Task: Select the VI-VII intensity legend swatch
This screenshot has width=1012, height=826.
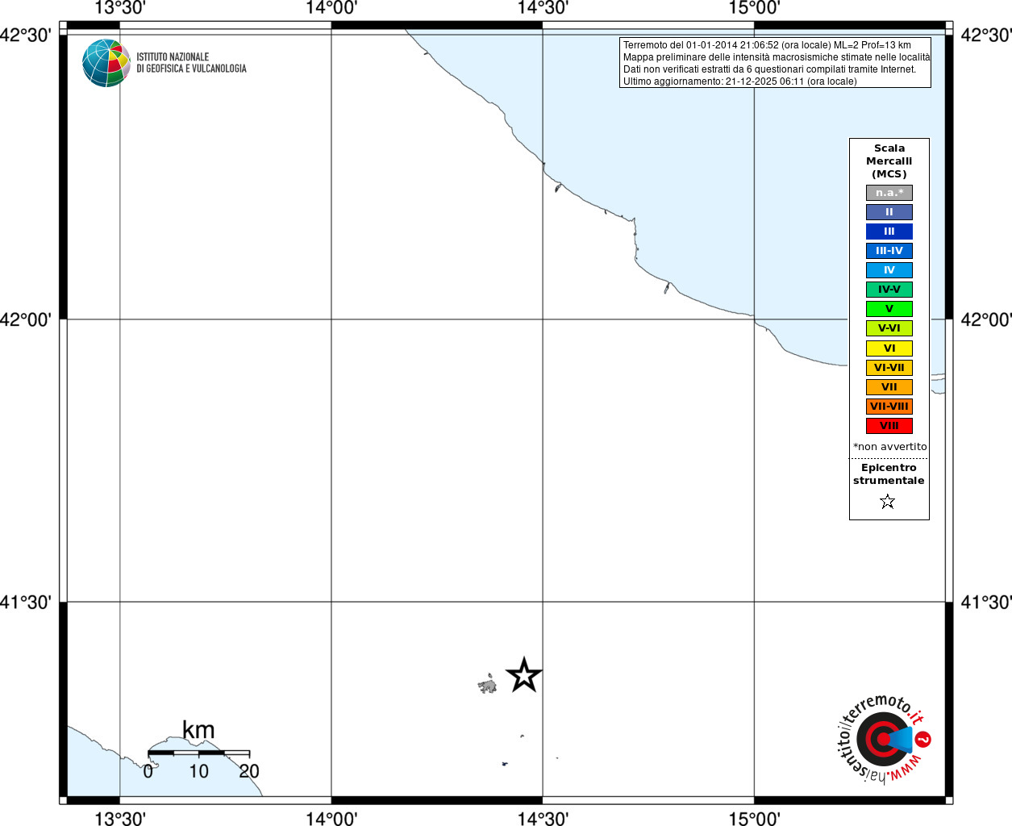Action: coord(889,368)
